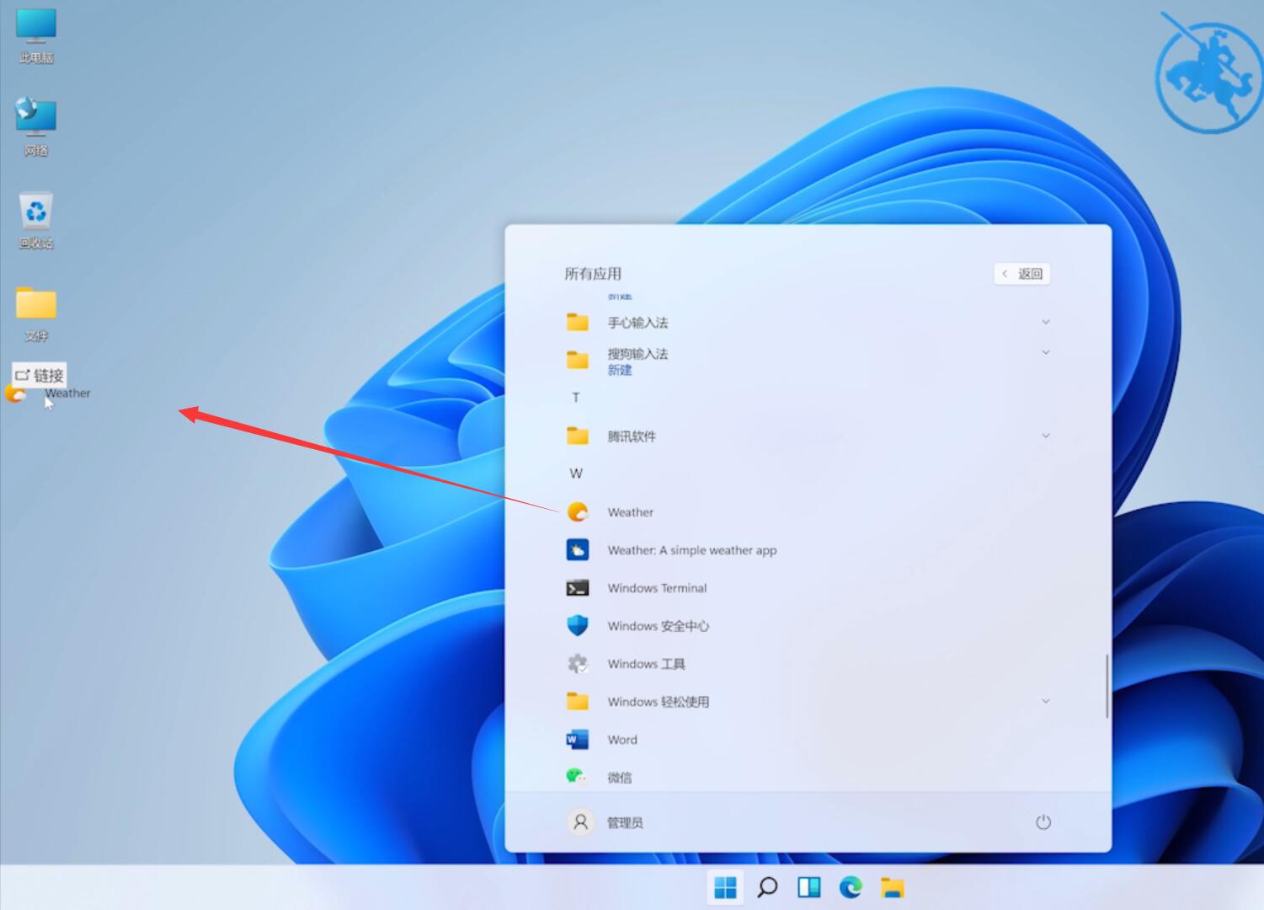Viewport: 1264px width, 910px height.
Task: Select 网络 desktop icon
Action: (36, 127)
